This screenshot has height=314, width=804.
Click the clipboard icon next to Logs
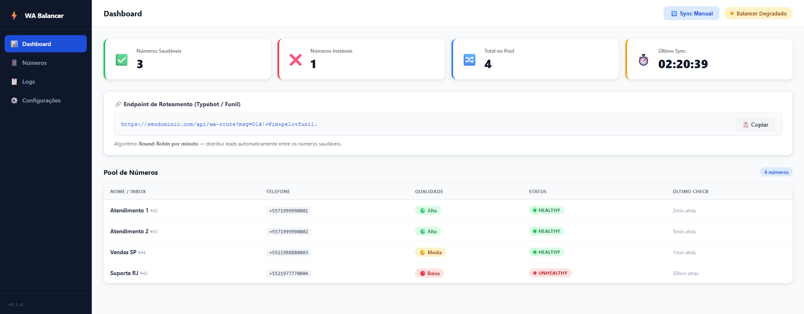point(14,82)
